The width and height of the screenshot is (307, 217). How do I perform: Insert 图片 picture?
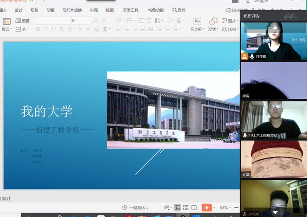pyautogui.click(x=230, y=21)
